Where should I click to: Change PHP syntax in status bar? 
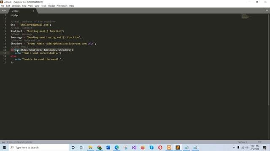[259, 142]
